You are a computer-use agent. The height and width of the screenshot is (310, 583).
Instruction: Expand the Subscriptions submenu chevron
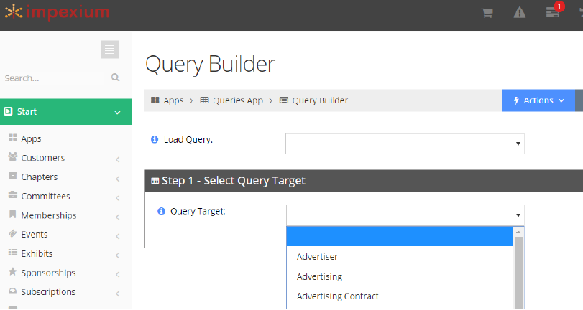[117, 293]
